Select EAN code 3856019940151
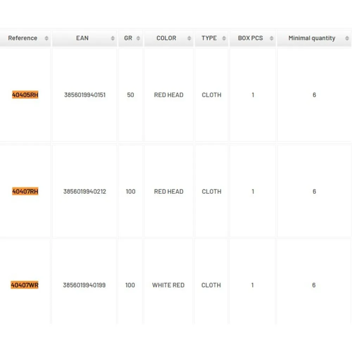Image resolution: width=352 pixels, height=352 pixels. pos(85,95)
